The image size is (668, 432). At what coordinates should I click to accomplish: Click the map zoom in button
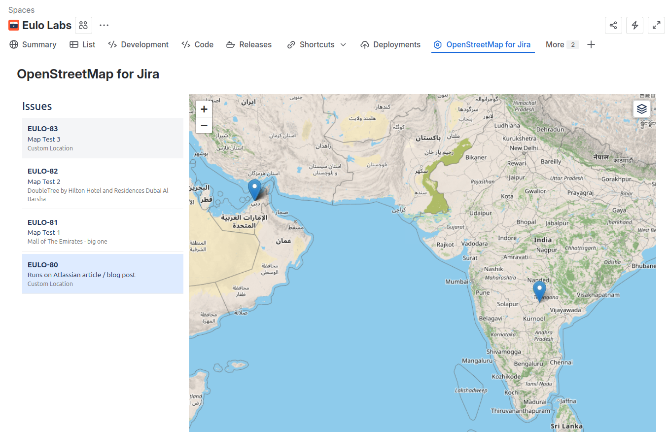[x=204, y=108]
